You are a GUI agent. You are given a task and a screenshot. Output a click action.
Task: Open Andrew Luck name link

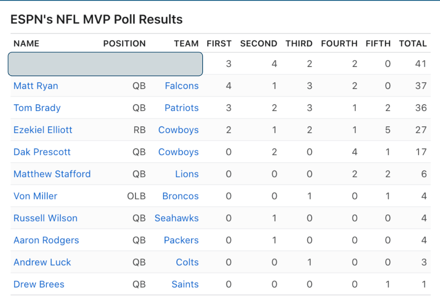tap(42, 262)
